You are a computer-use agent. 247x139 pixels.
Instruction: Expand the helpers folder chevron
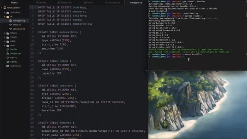pyautogui.click(x=5, y=33)
